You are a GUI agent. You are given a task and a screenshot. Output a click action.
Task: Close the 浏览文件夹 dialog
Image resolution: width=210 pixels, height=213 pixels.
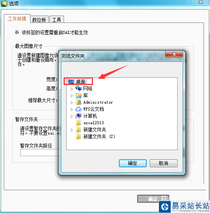pos(174,54)
